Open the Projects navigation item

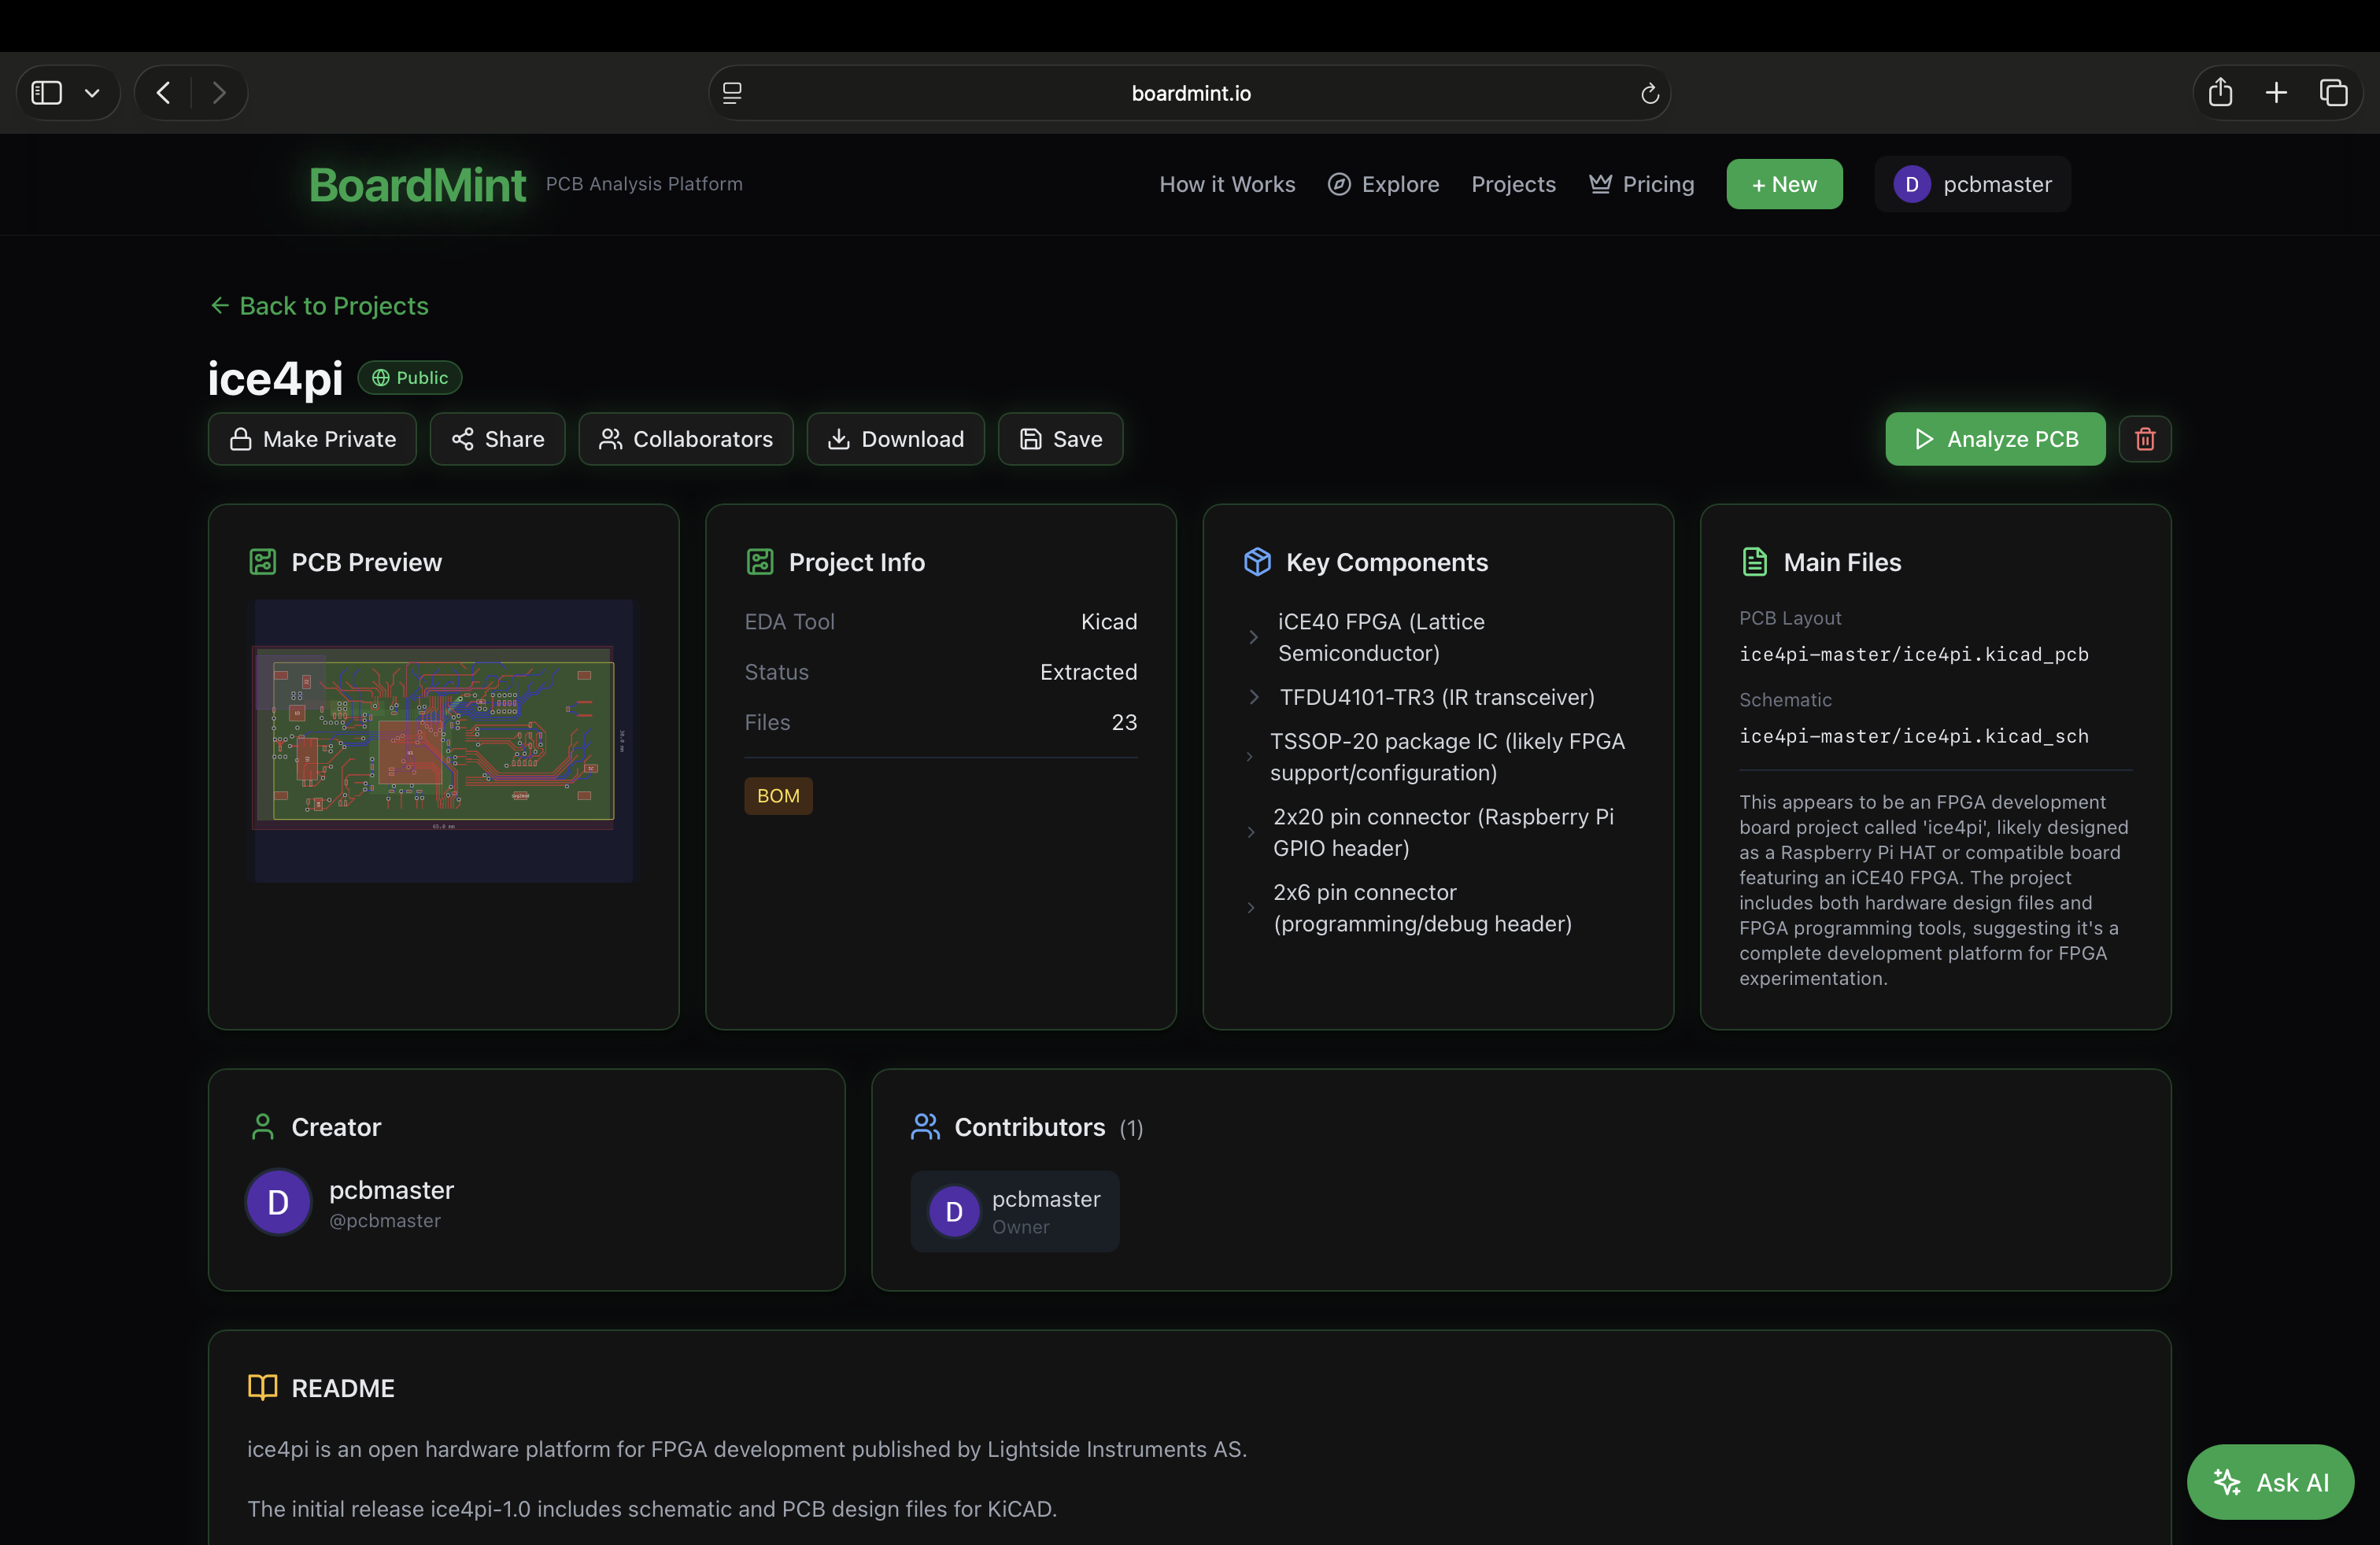1512,184
